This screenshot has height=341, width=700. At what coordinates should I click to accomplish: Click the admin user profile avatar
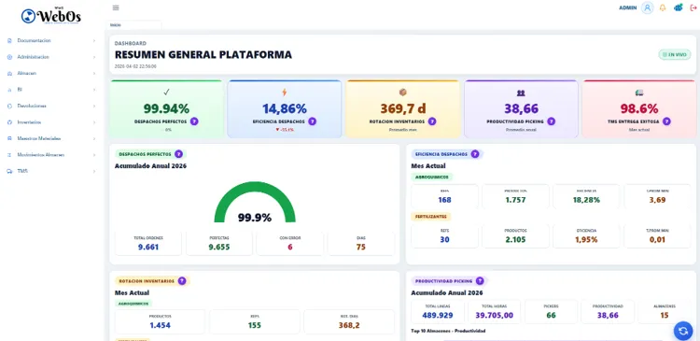click(648, 7)
